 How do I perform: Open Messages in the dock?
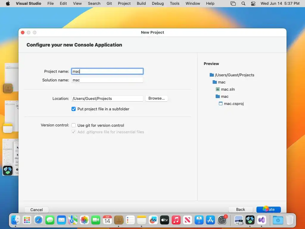(x=50, y=220)
